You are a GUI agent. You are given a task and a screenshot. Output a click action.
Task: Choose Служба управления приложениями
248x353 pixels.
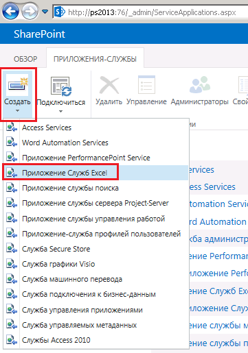(x=82, y=310)
